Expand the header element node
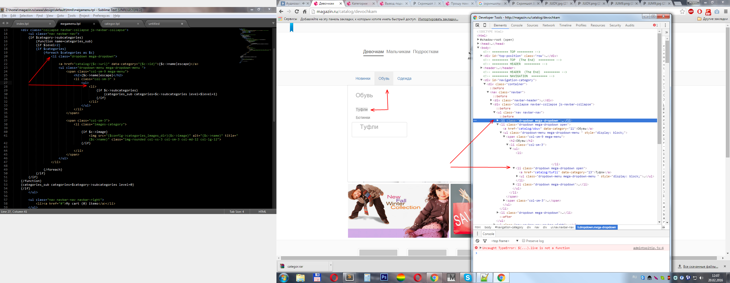The width and height of the screenshot is (730, 283). tap(481, 68)
